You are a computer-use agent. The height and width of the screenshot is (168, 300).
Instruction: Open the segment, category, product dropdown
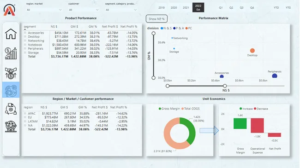tap(121, 10)
